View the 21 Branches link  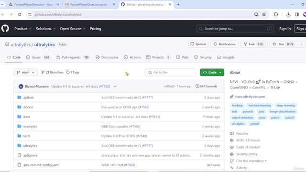coord(52,72)
